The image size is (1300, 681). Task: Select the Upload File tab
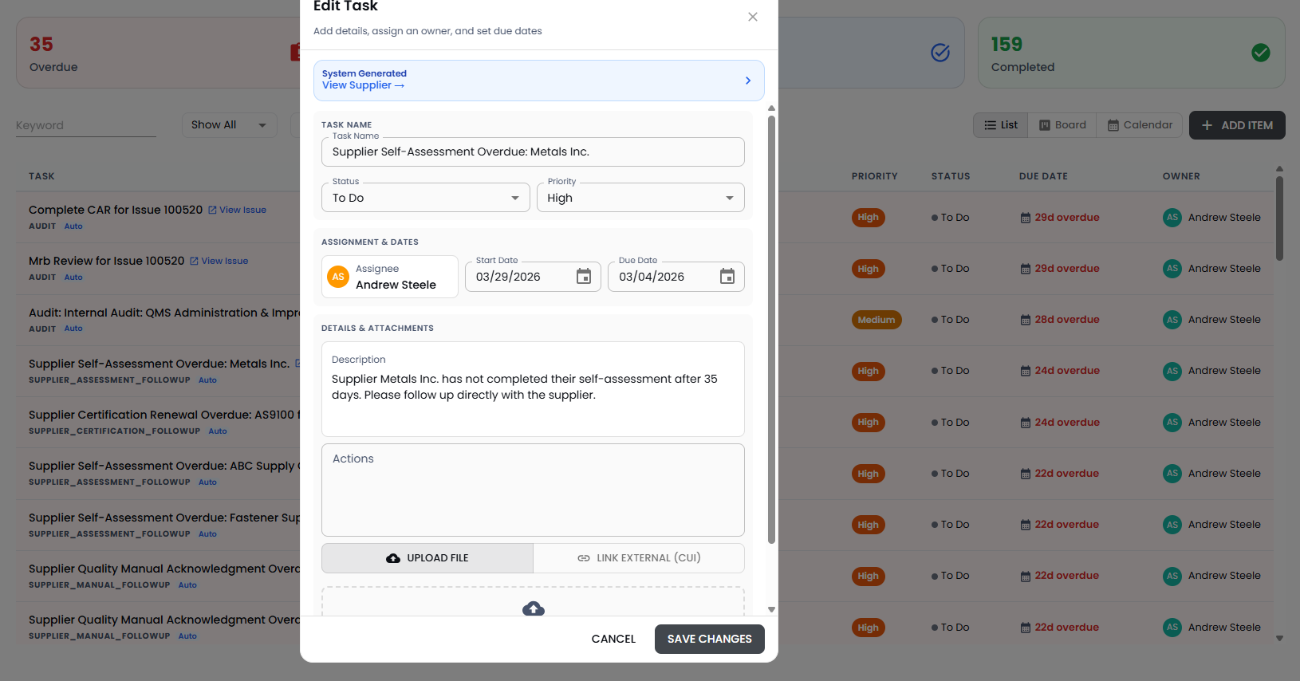(x=427, y=558)
